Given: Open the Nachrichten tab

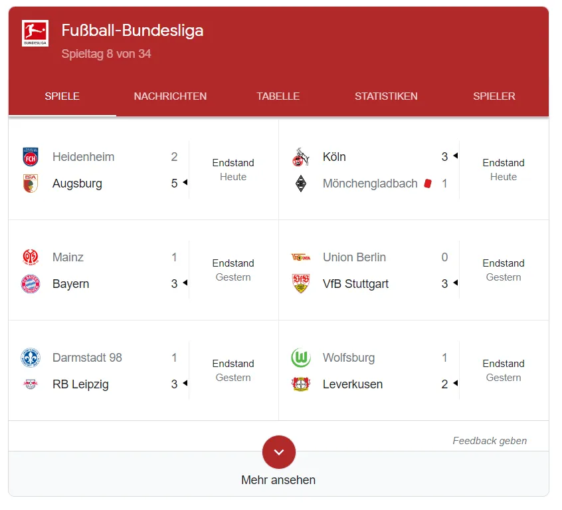Looking at the screenshot, I should click(170, 96).
